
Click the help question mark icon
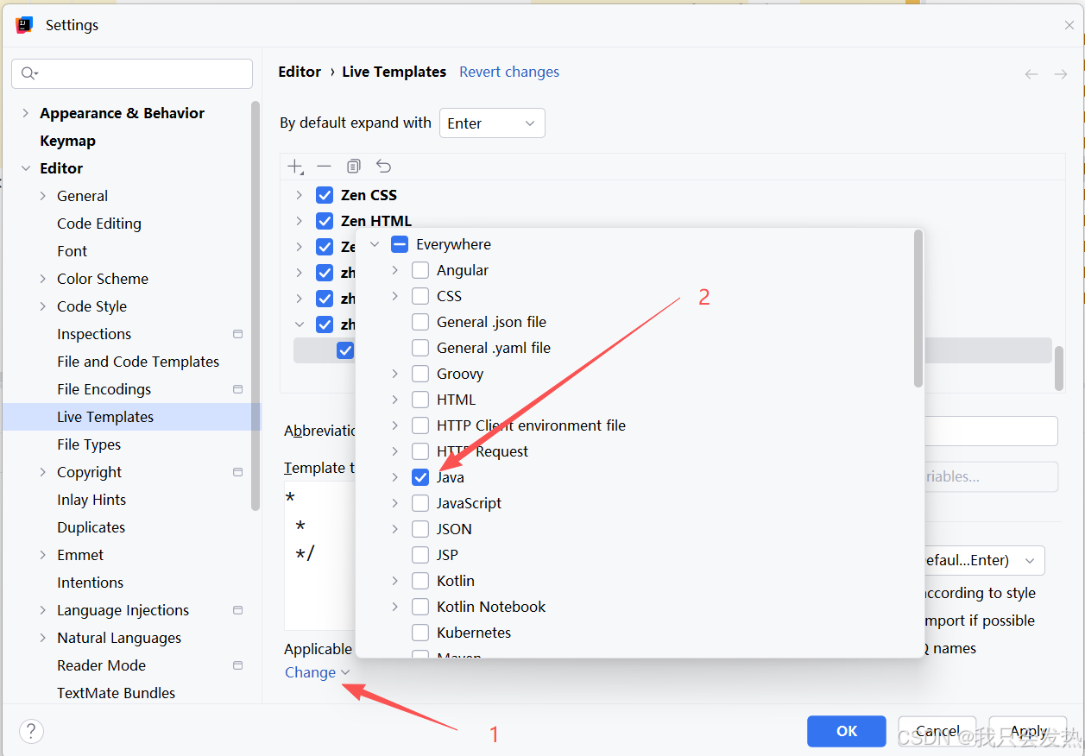tap(31, 731)
